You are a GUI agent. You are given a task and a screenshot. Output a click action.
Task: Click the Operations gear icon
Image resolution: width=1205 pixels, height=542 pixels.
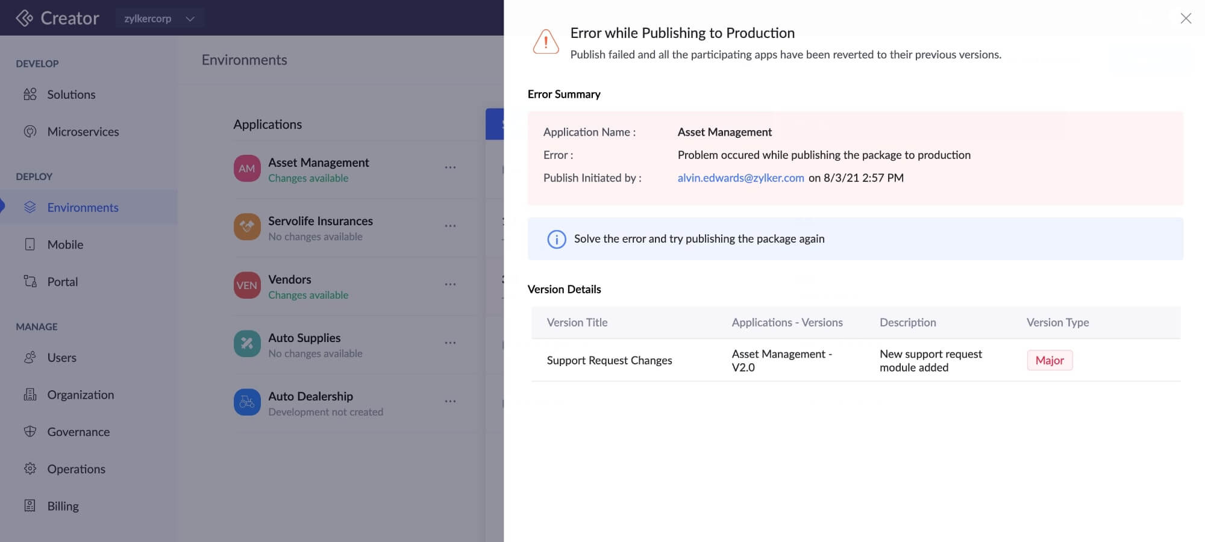click(x=30, y=469)
